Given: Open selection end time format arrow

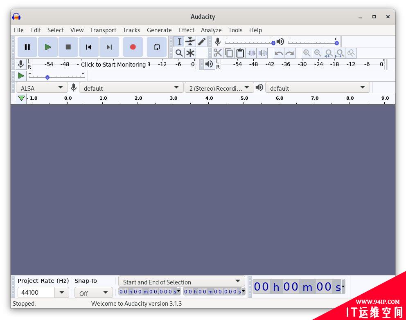Looking at the screenshot, I should [243, 291].
